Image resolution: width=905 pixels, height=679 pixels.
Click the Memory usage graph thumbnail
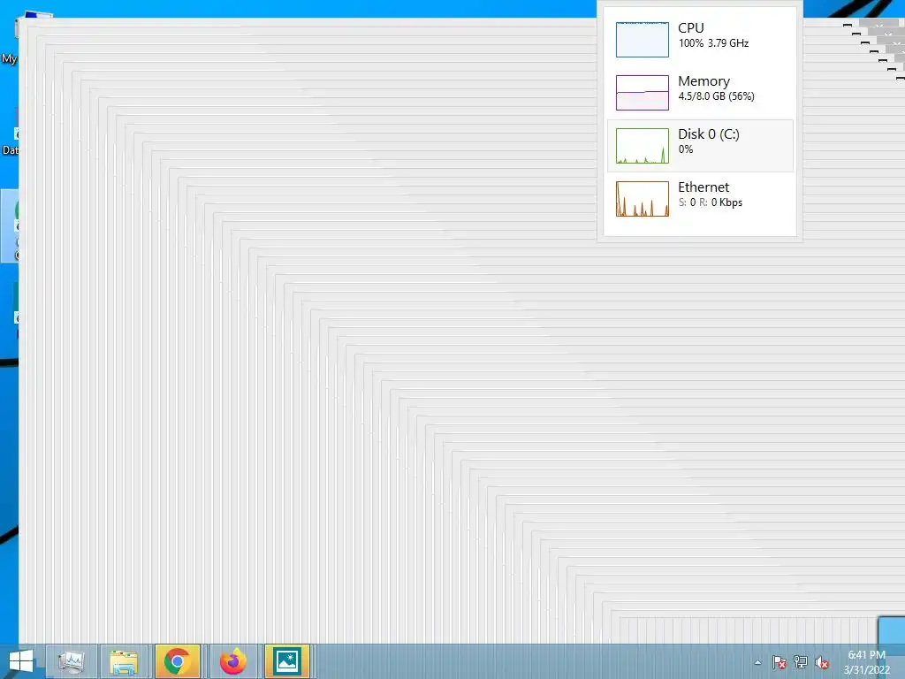pyautogui.click(x=643, y=92)
